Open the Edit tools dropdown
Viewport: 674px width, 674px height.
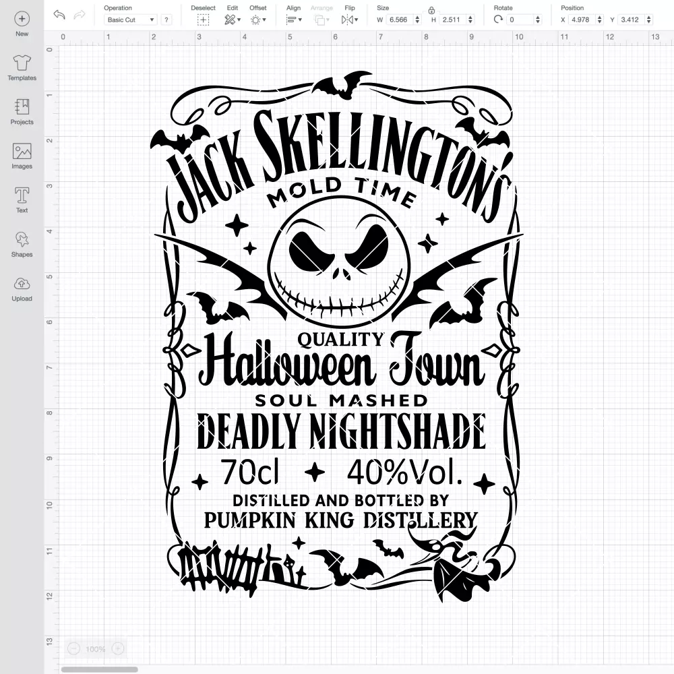232,20
